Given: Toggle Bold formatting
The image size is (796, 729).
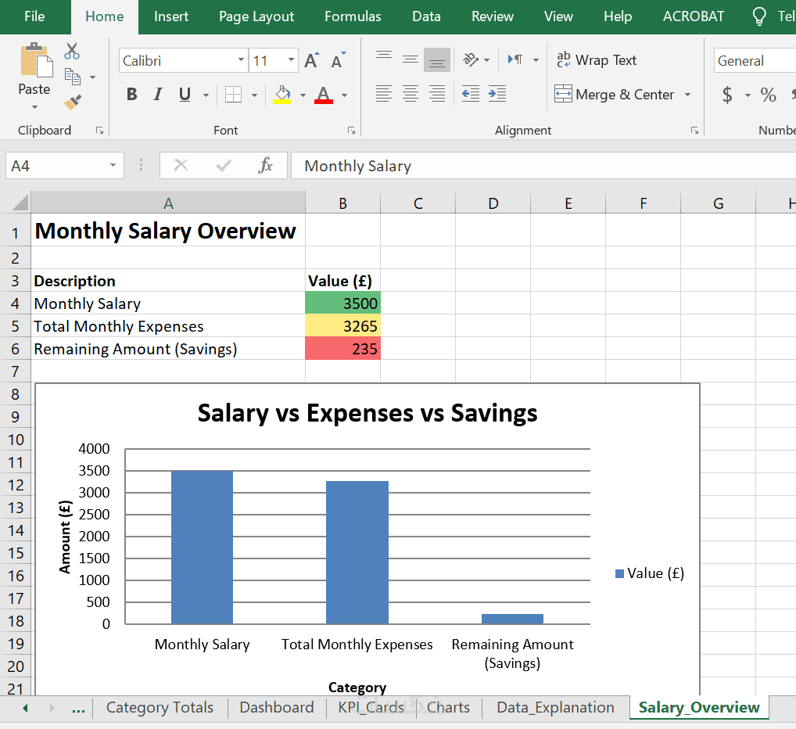Looking at the screenshot, I should [132, 95].
